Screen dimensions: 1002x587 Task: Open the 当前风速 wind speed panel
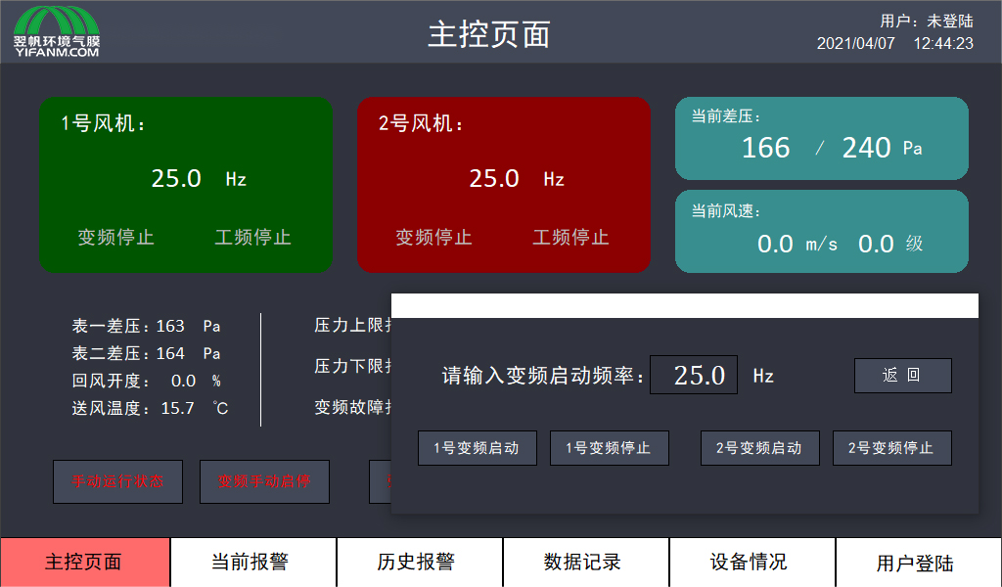point(822,231)
